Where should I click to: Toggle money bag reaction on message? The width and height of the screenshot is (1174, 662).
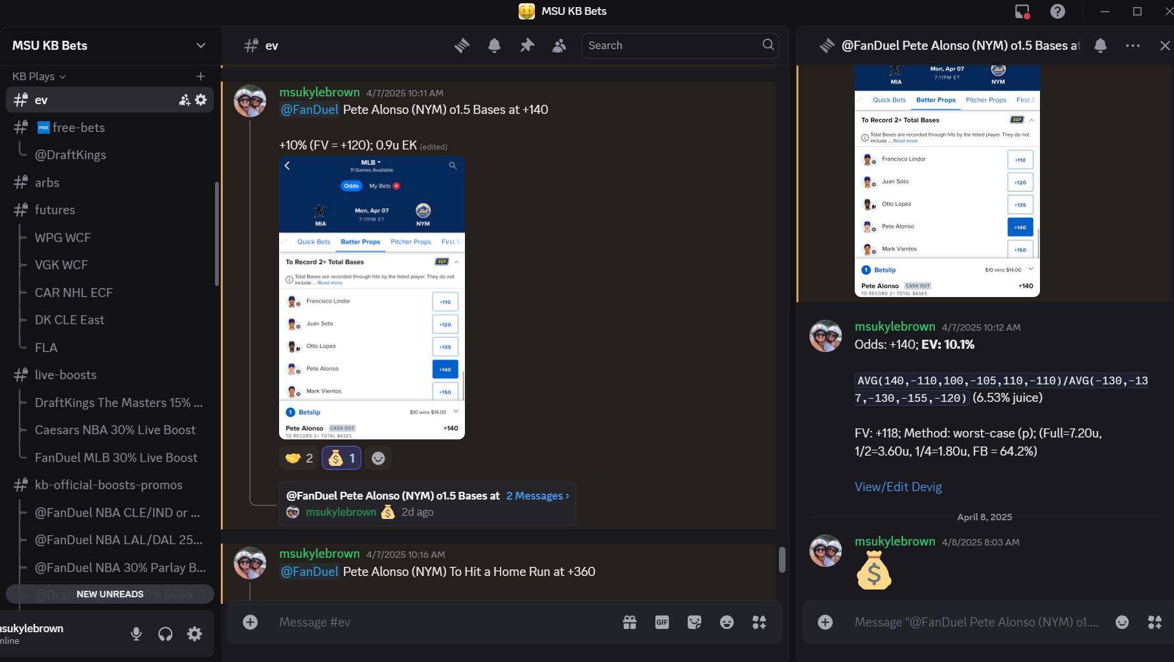[x=341, y=458]
